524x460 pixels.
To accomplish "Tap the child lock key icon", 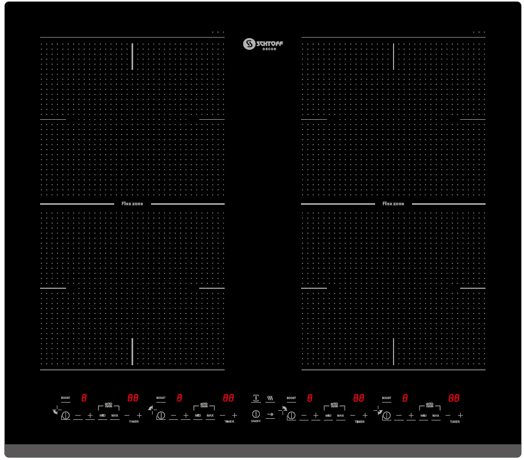I will [x=270, y=414].
